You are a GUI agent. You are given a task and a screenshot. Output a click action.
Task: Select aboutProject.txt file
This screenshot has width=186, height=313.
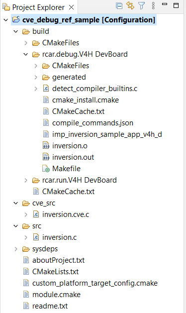[59, 260]
